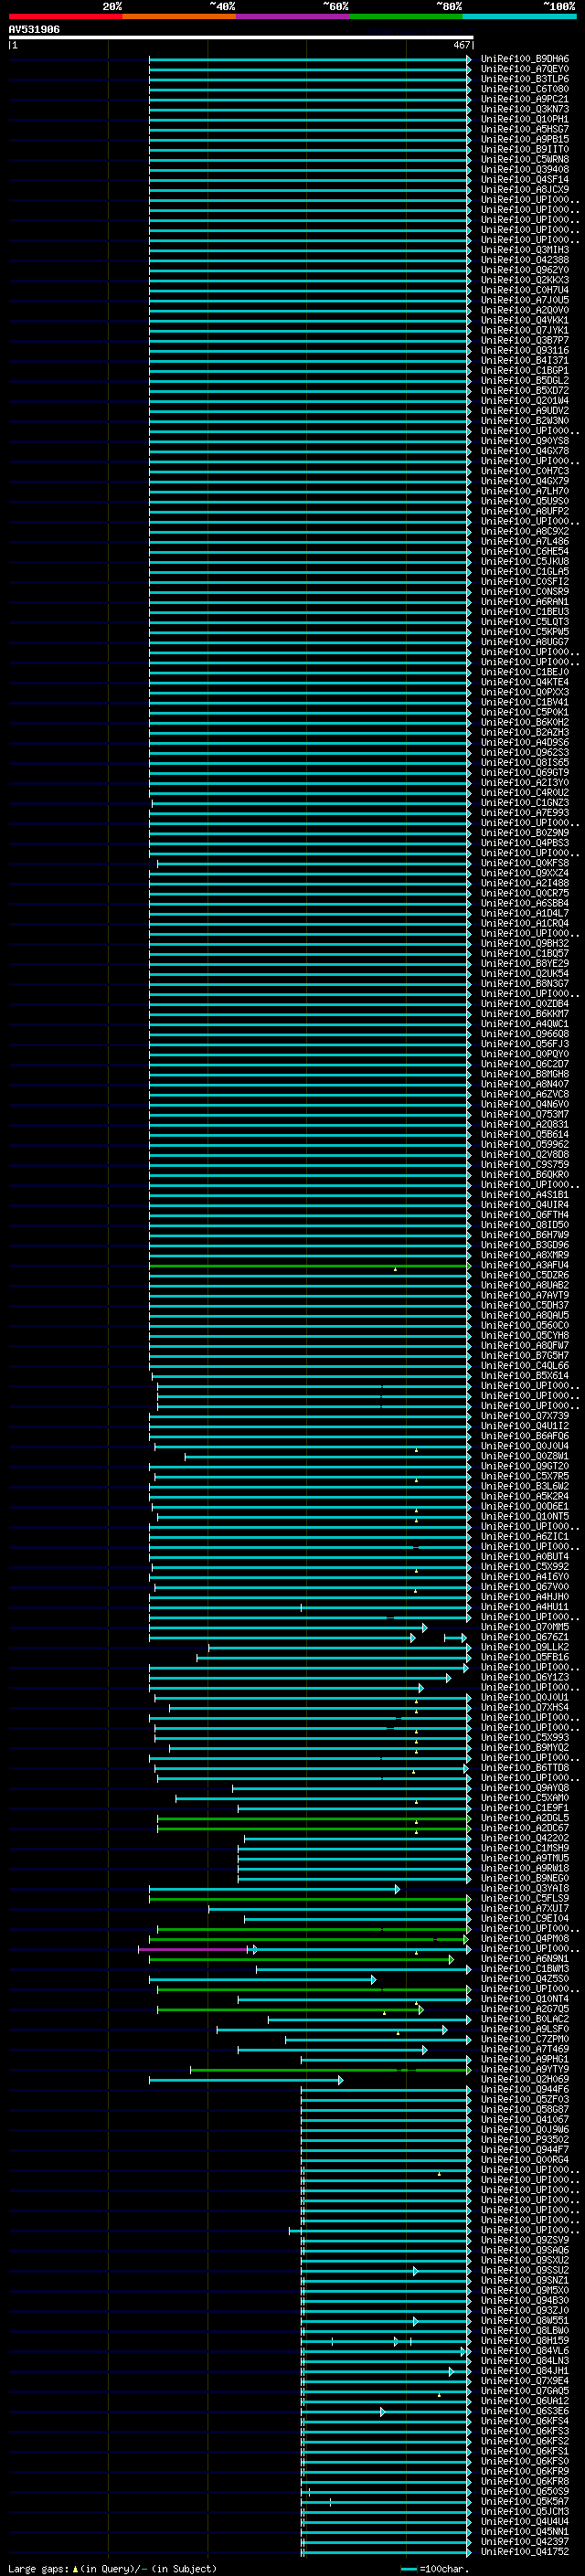Open hit UniRef100_C5WRN8
Image resolution: width=585 pixels, height=2576 pixels.
524,160
